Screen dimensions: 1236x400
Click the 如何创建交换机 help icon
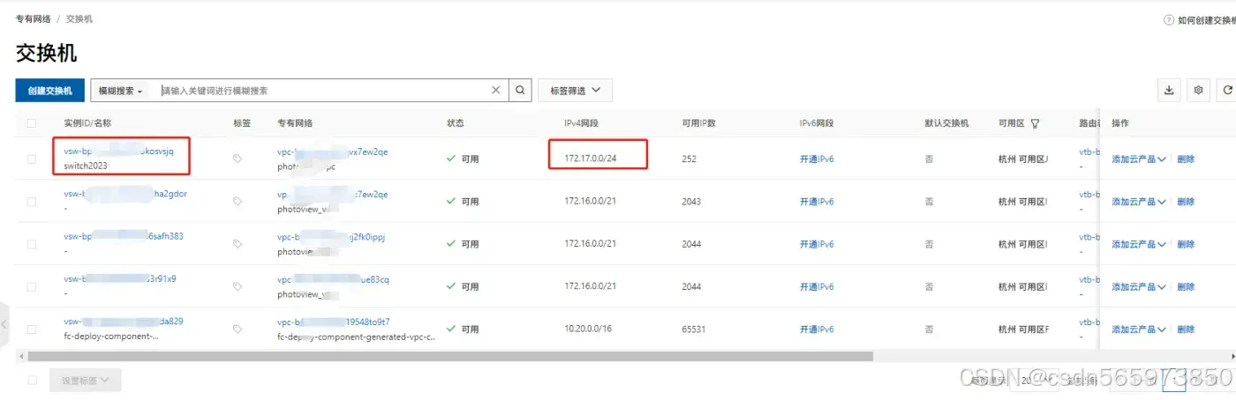pyautogui.click(x=1169, y=19)
